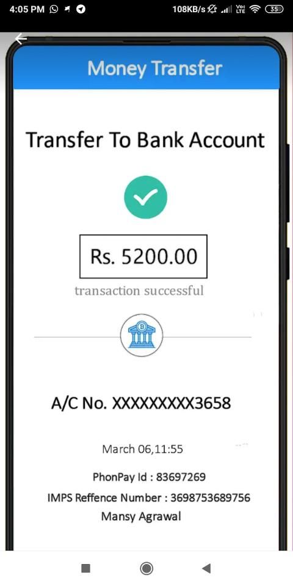Tap the Wi-Fi status icon
The image size is (293, 586).
click(x=255, y=9)
